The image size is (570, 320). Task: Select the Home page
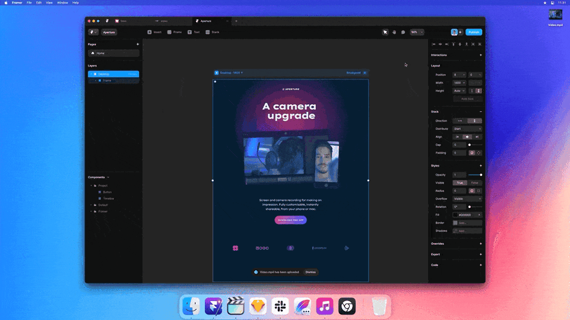click(x=113, y=53)
